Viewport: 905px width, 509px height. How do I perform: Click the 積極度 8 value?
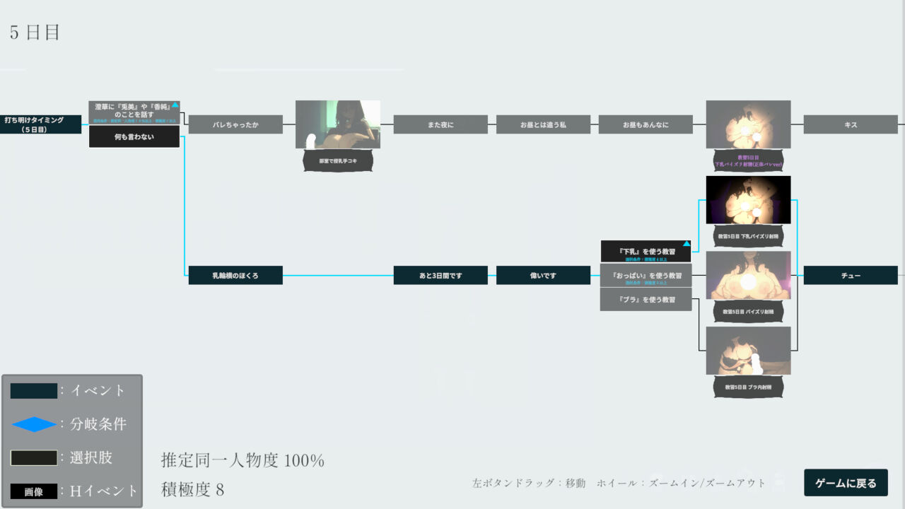tap(193, 489)
